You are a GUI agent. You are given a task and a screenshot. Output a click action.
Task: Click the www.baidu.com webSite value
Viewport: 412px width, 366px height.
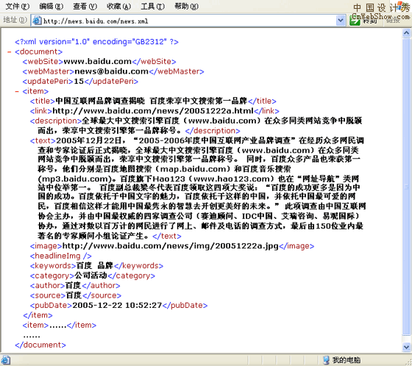point(97,62)
